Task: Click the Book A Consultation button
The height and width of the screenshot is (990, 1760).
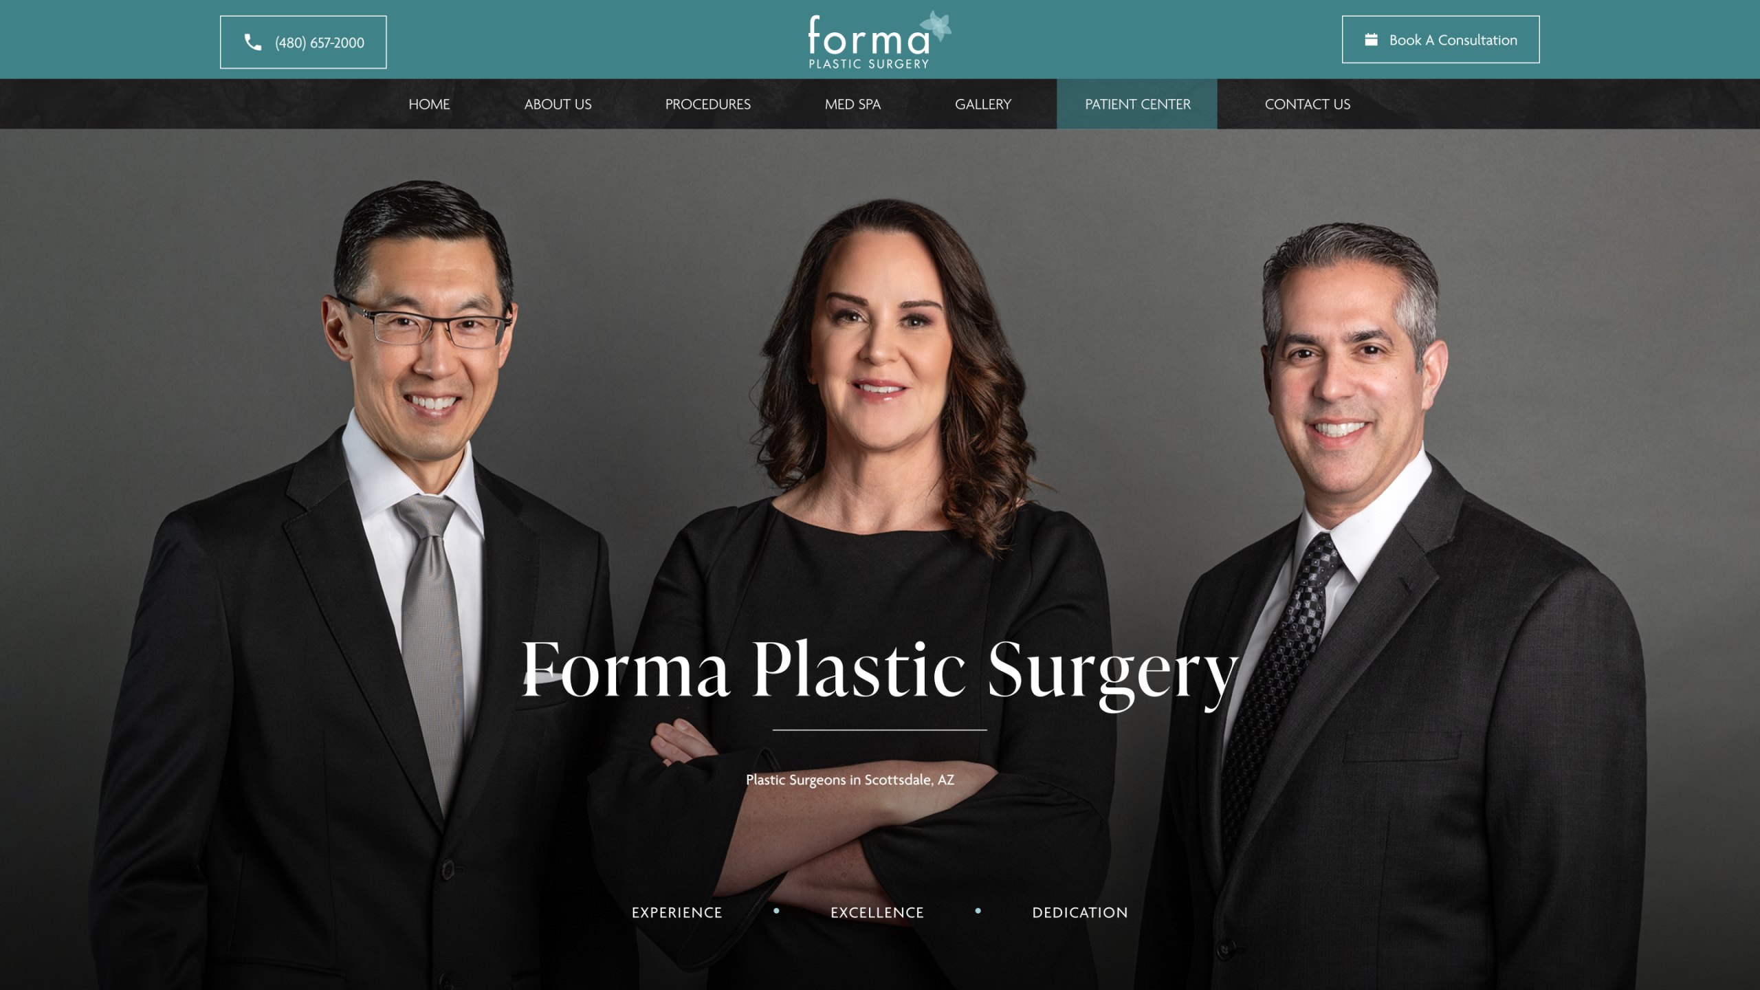Action: coord(1440,40)
